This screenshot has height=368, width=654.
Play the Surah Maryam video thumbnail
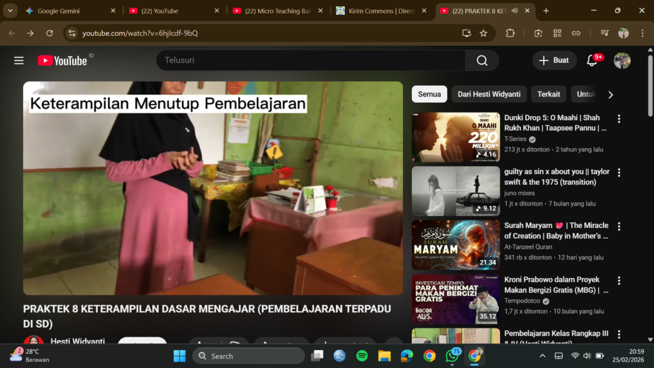455,245
